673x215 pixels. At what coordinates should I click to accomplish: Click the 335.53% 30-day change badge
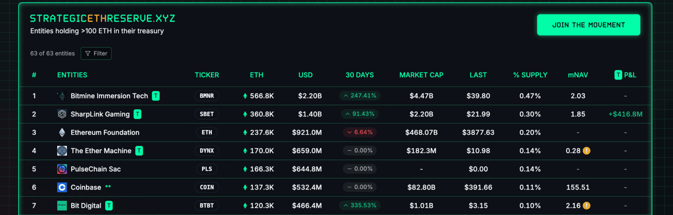pos(360,205)
